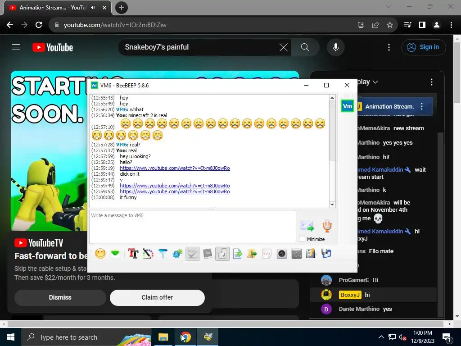Open Chrome three-dot menu
Screen dimensions: 461x346
click(x=451, y=25)
